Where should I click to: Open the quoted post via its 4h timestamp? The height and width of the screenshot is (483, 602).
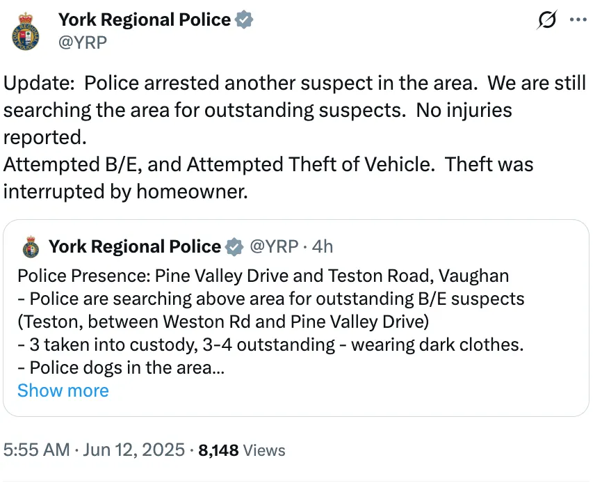(x=322, y=246)
